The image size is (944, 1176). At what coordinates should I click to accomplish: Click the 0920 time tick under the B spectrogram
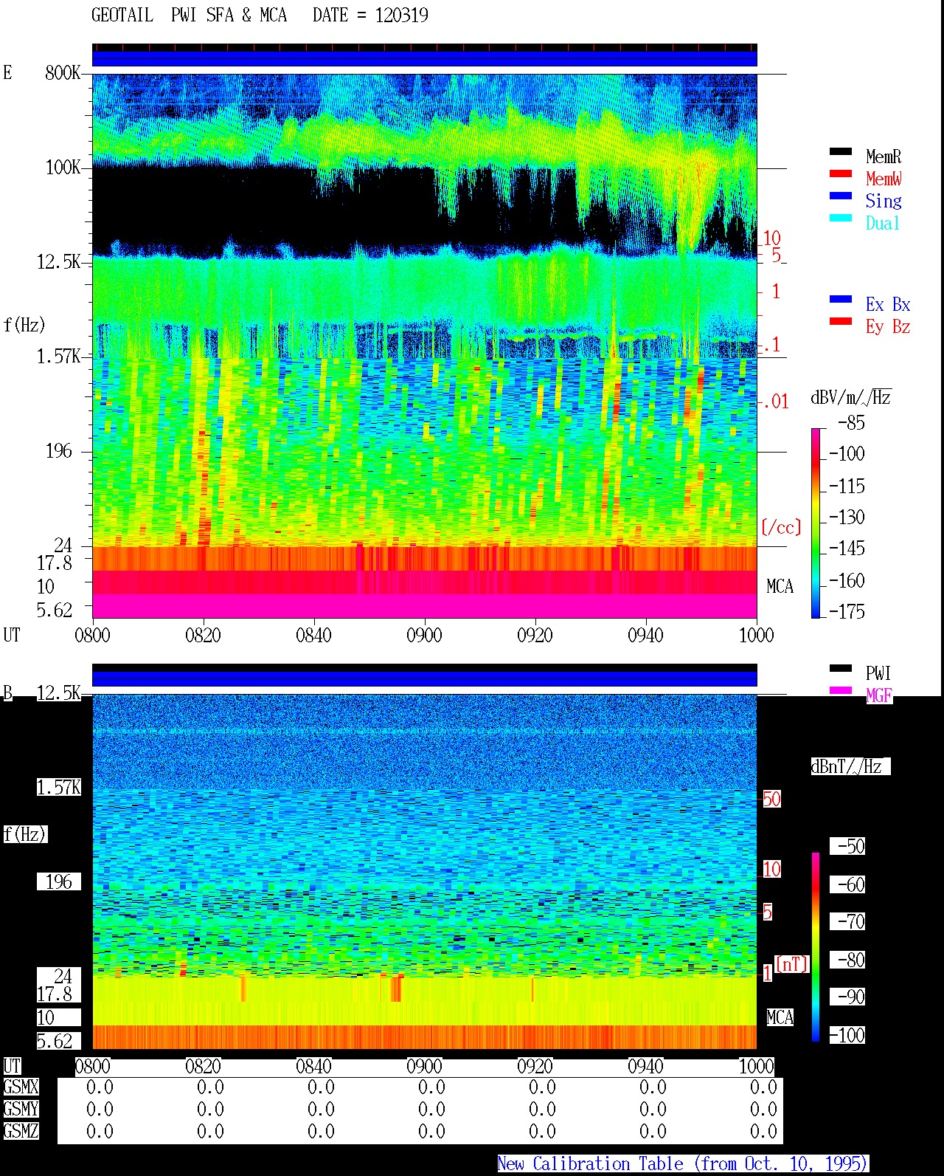[x=535, y=1066]
